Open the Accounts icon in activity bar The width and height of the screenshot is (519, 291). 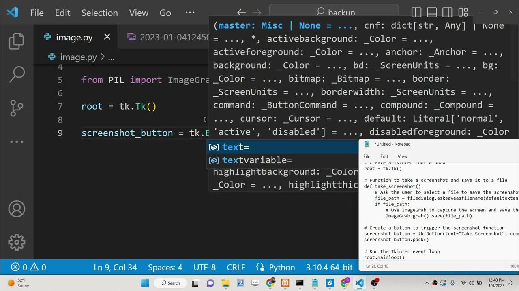pyautogui.click(x=17, y=209)
